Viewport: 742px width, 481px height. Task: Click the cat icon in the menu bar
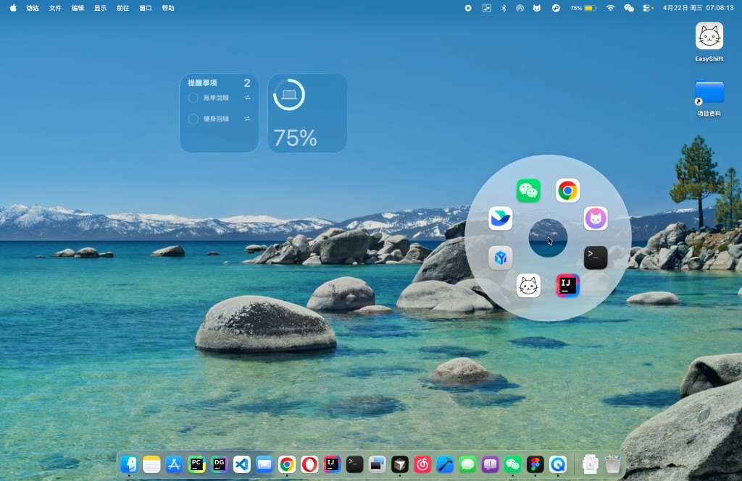537,8
